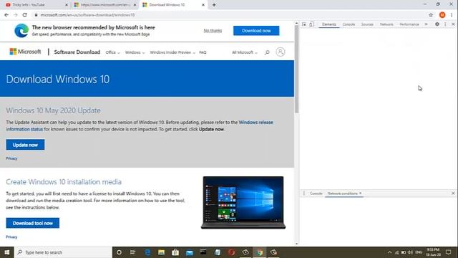The height and width of the screenshot is (258, 458).
Task: Open Chrome's three-dot menu
Action: tap(452, 15)
